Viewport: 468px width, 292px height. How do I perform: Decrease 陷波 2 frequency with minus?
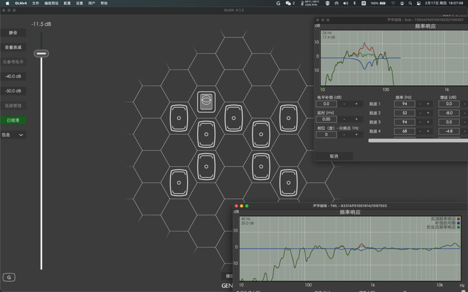tap(420, 113)
